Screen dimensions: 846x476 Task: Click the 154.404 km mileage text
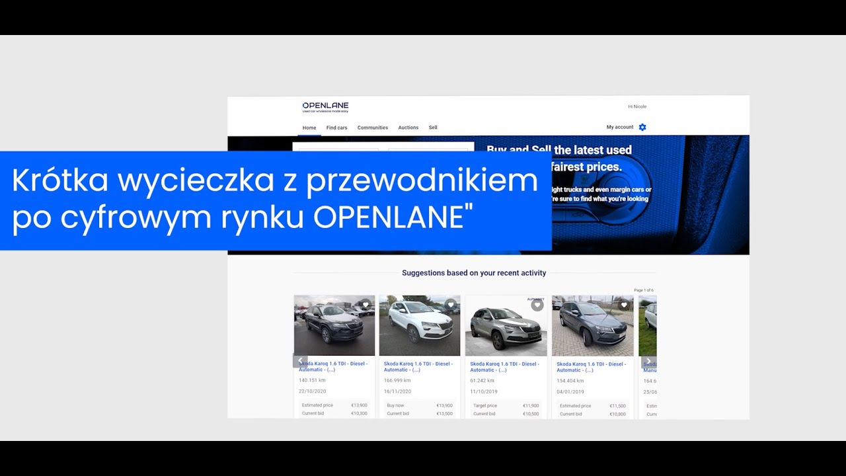click(x=570, y=381)
